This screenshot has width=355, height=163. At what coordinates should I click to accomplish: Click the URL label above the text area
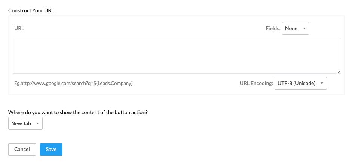pos(19,28)
